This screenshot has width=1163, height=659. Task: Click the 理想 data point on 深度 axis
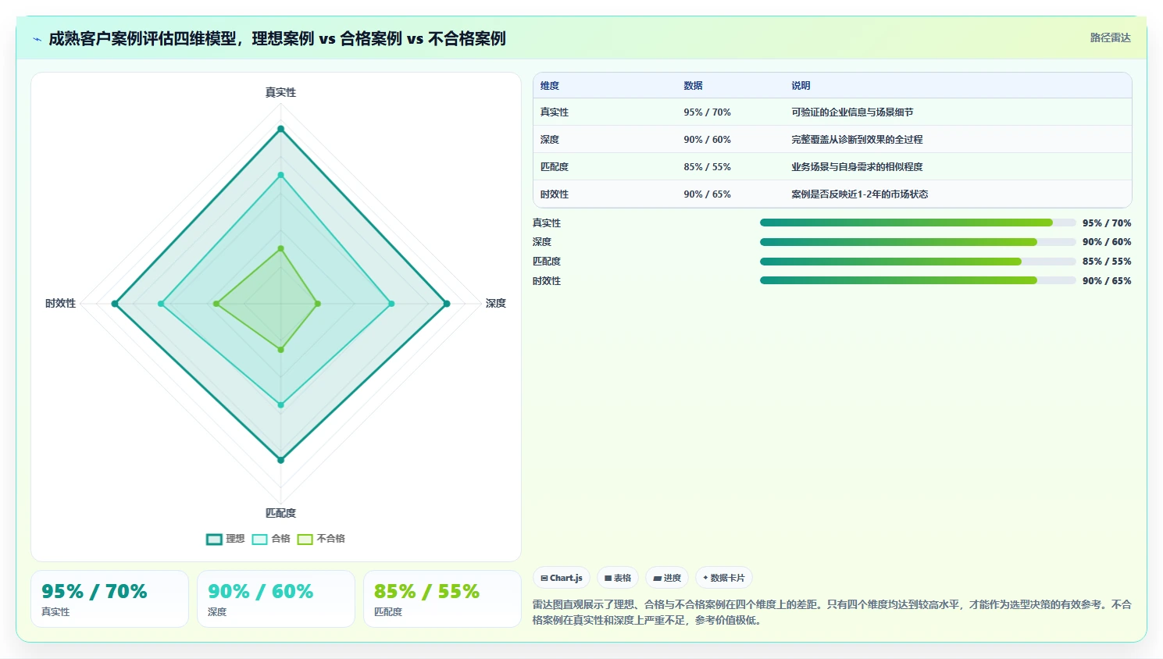[x=447, y=304]
